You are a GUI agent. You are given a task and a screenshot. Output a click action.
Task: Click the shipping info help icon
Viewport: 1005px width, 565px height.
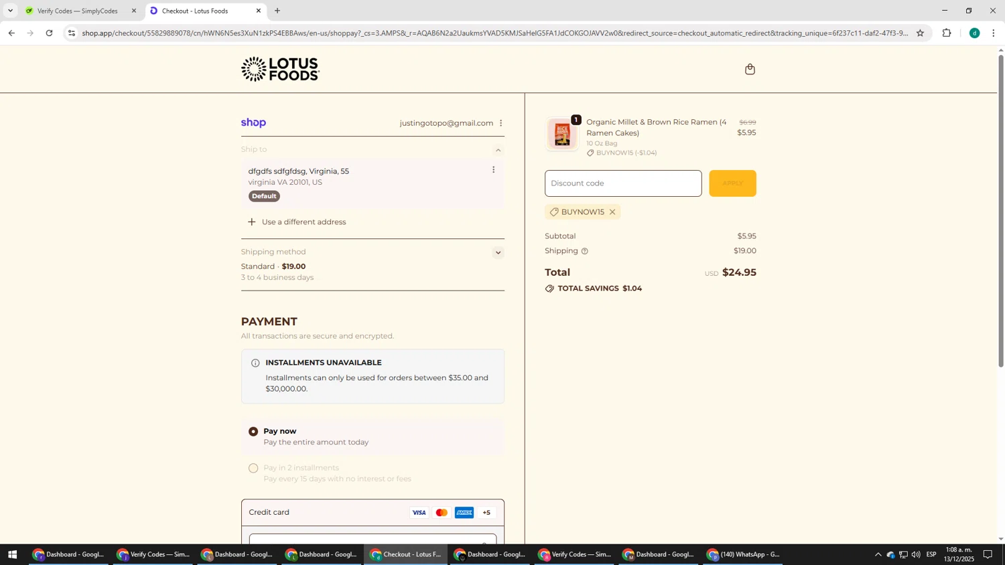[585, 251]
